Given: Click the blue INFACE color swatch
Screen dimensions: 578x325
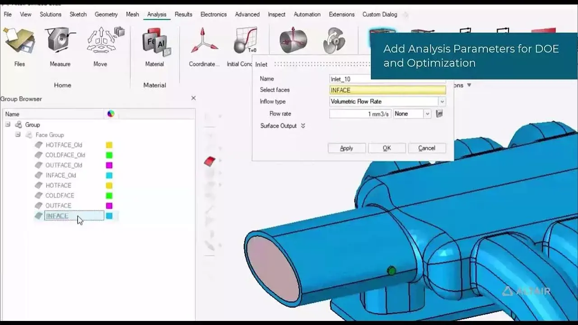Looking at the screenshot, I should [109, 216].
